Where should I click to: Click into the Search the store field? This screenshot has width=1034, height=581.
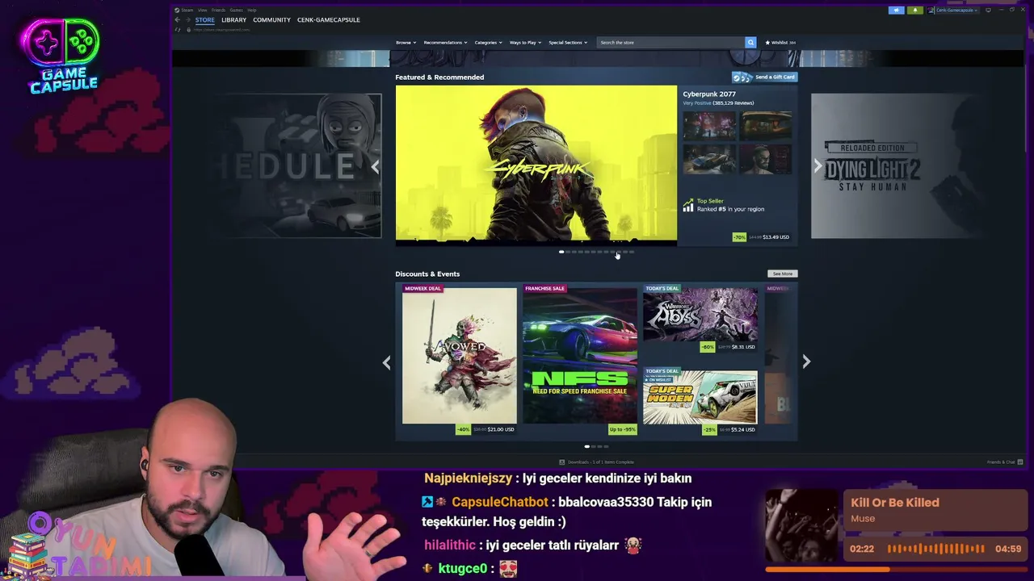point(670,42)
